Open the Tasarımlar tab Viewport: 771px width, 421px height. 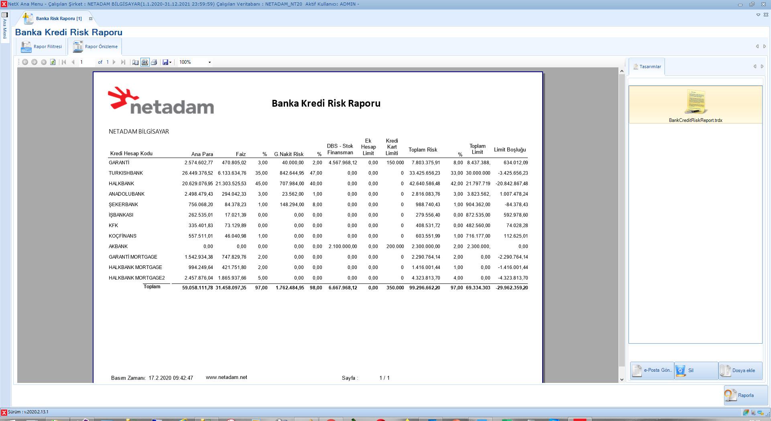click(647, 67)
